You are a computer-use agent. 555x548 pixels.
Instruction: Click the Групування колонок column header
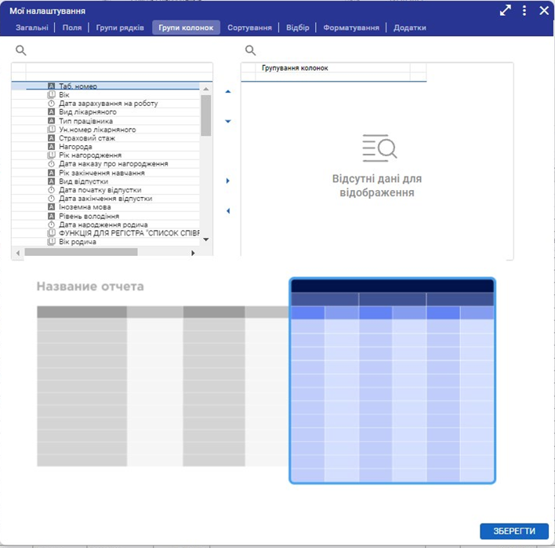click(295, 68)
